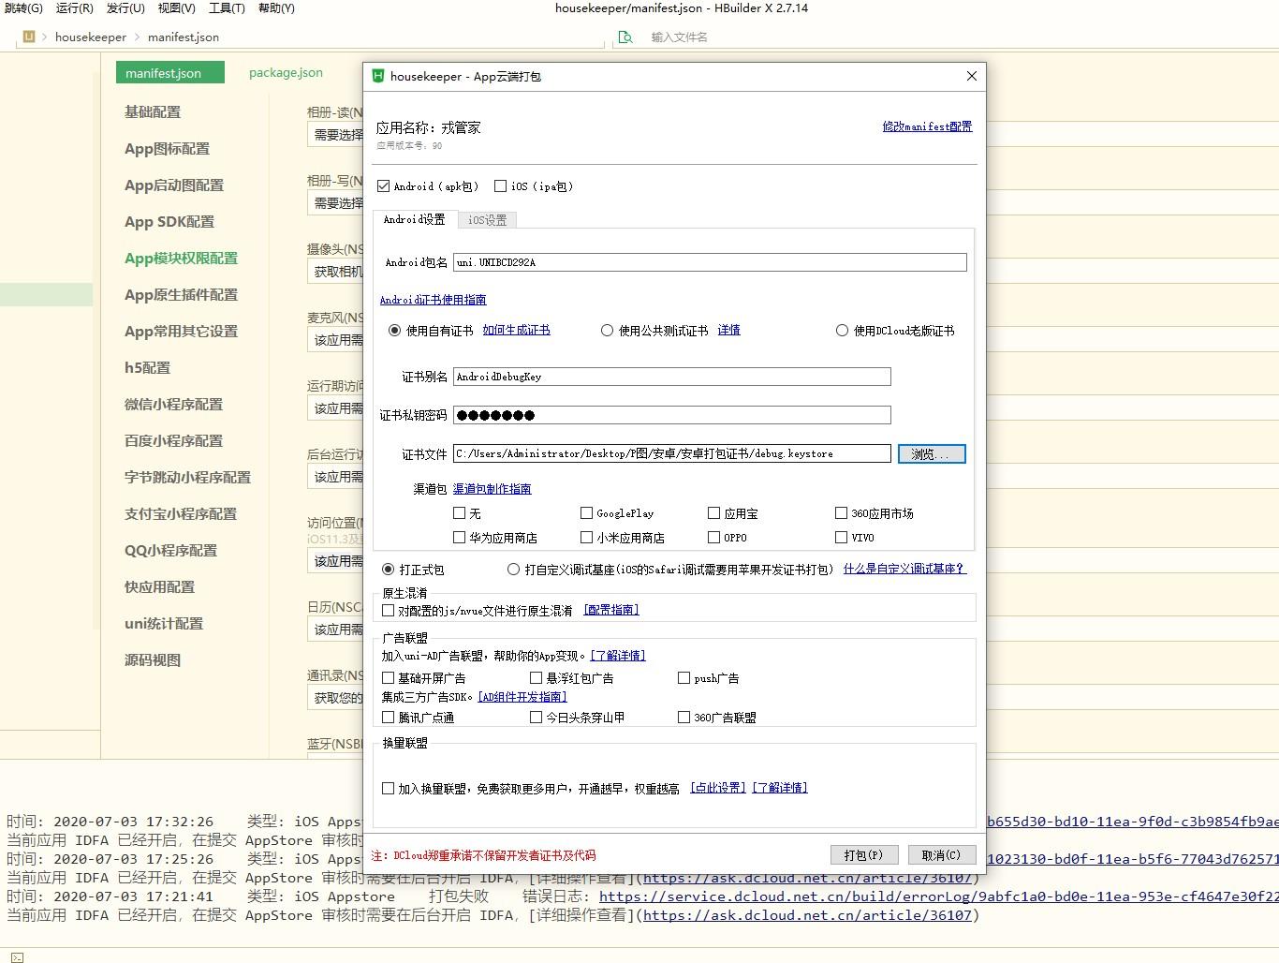Check 悬浮红包广告 option
This screenshot has height=963, width=1279.
pyautogui.click(x=536, y=678)
